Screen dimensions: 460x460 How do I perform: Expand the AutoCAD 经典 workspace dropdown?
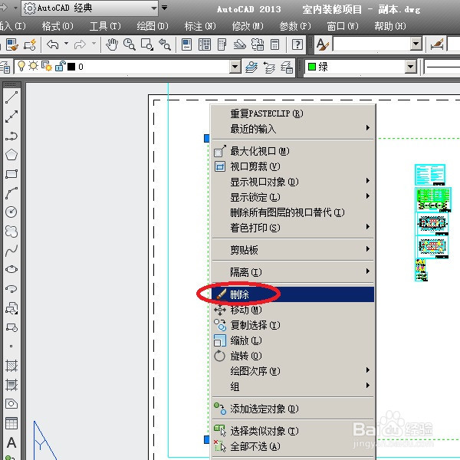coord(154,8)
